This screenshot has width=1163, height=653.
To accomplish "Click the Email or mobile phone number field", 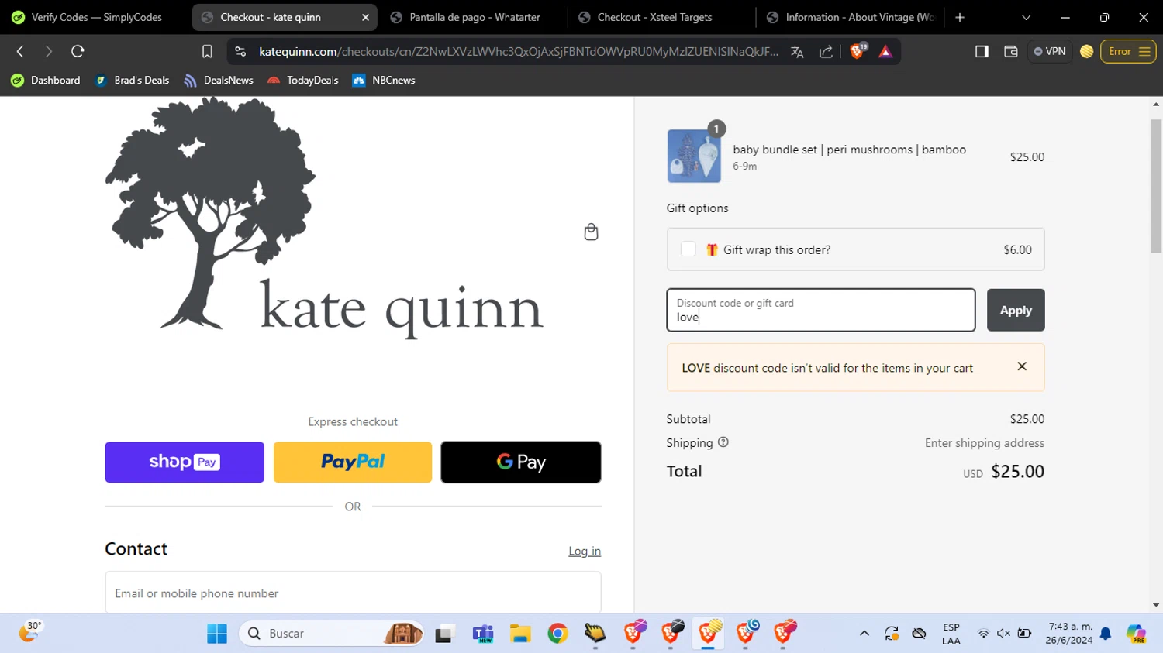I will pos(353,593).
